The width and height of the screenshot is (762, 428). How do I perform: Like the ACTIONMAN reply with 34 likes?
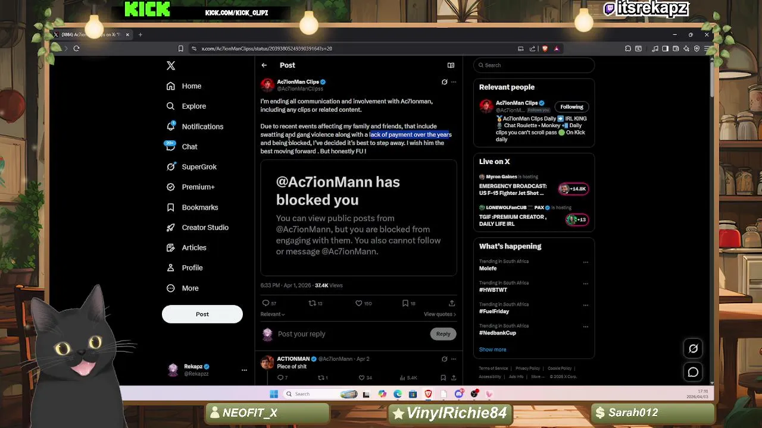tap(361, 378)
